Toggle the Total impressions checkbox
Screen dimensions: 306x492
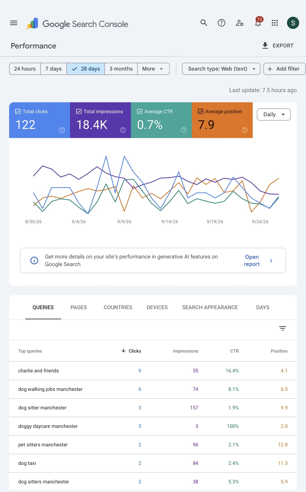(x=79, y=112)
